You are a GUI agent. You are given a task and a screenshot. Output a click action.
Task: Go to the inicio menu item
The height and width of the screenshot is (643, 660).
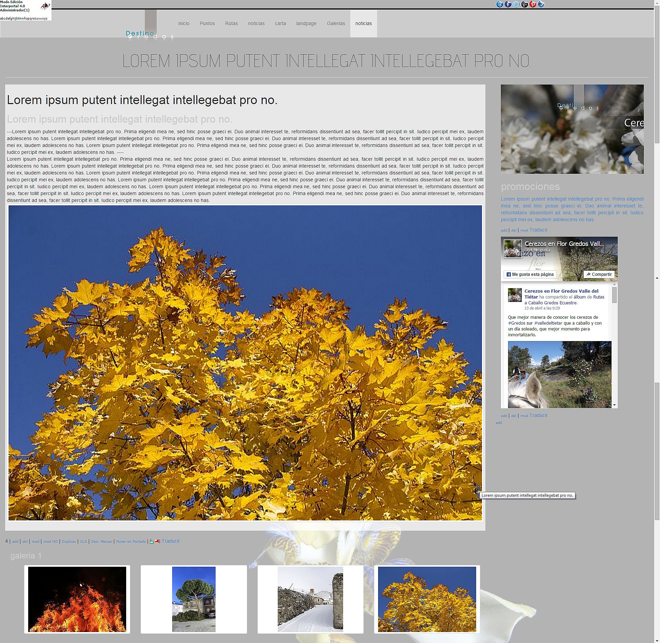[x=184, y=23]
